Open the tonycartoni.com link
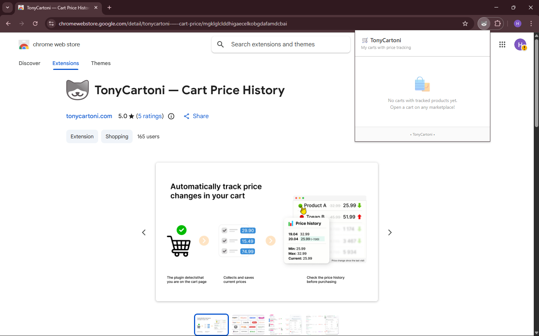This screenshot has width=539, height=336. 89,116
